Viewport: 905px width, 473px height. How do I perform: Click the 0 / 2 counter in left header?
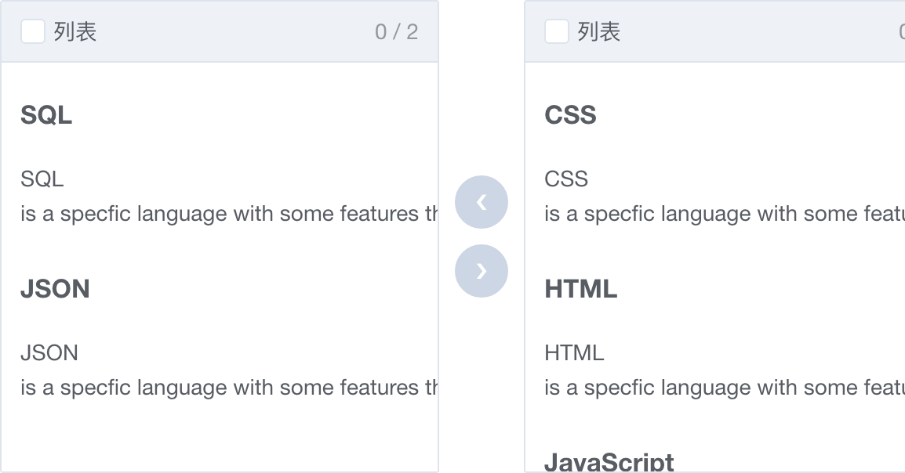click(x=397, y=31)
